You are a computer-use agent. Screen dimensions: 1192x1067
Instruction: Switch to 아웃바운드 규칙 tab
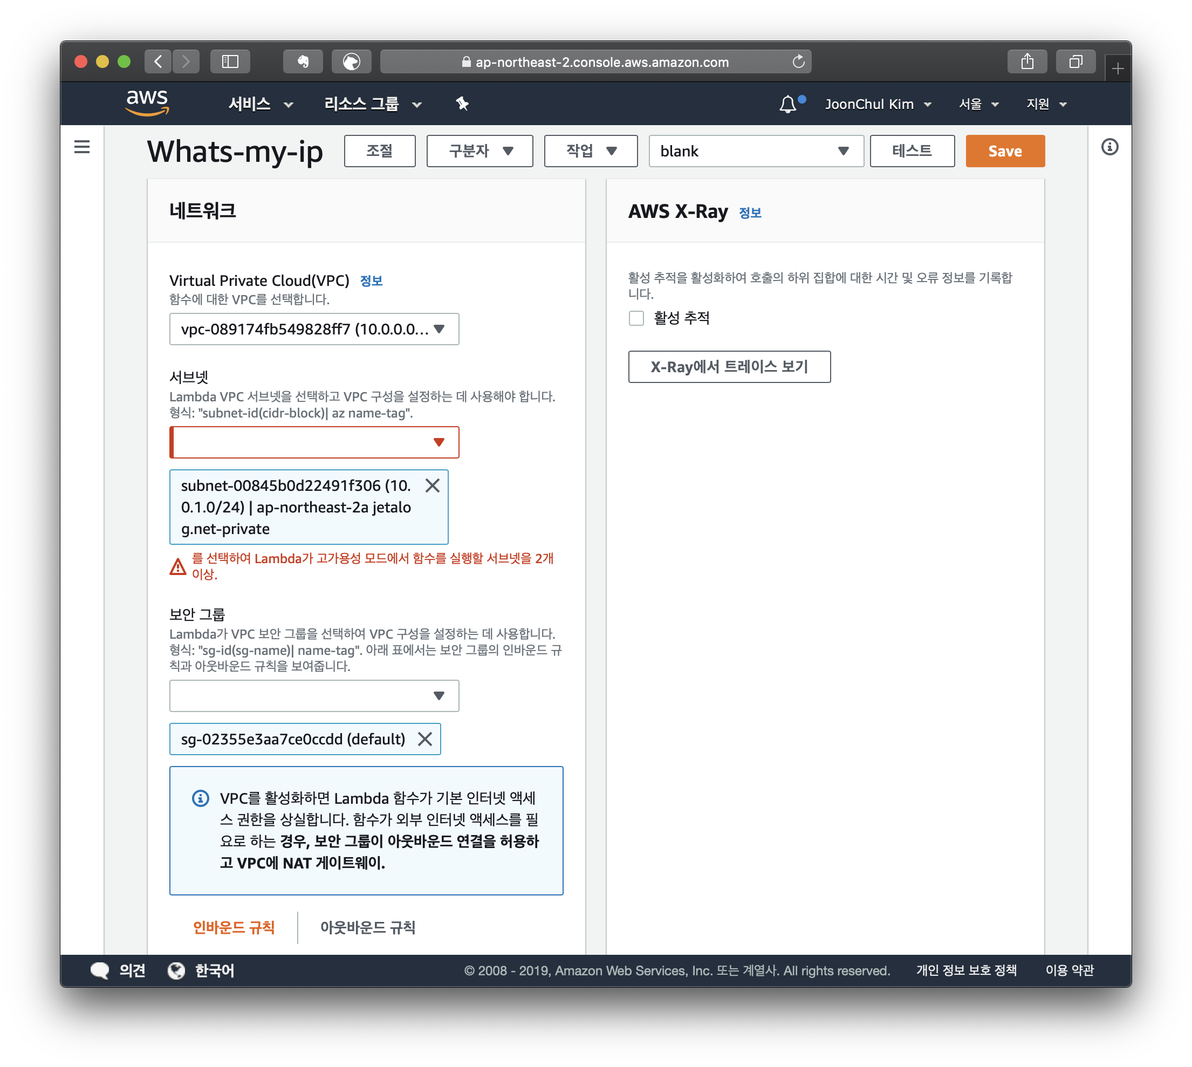pyautogui.click(x=367, y=927)
